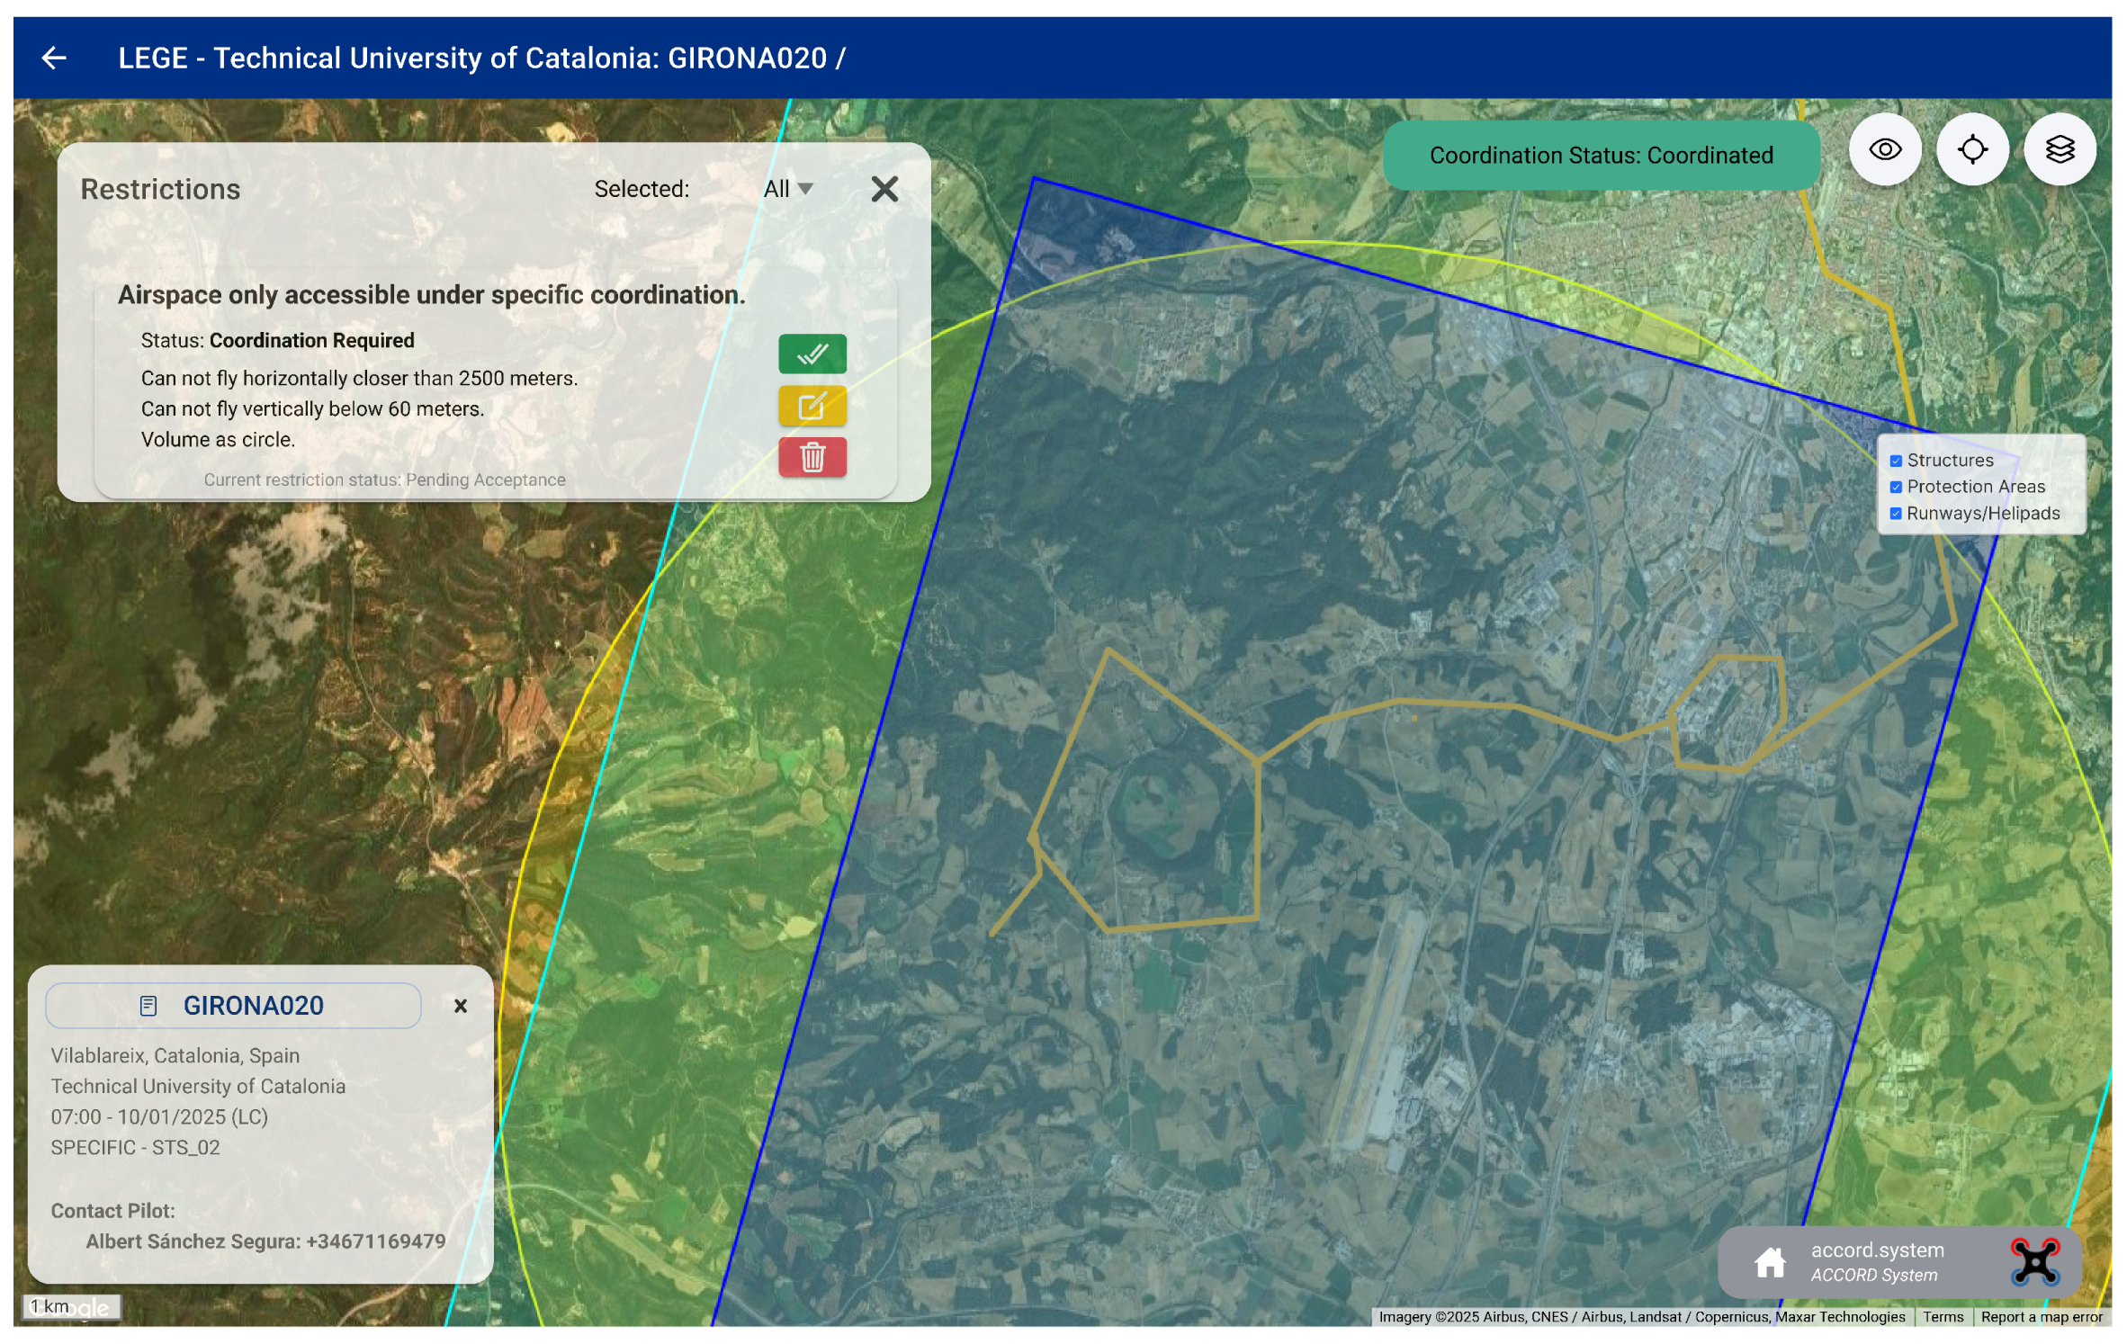Toggle the Runways/Helipads checkbox

click(1896, 514)
